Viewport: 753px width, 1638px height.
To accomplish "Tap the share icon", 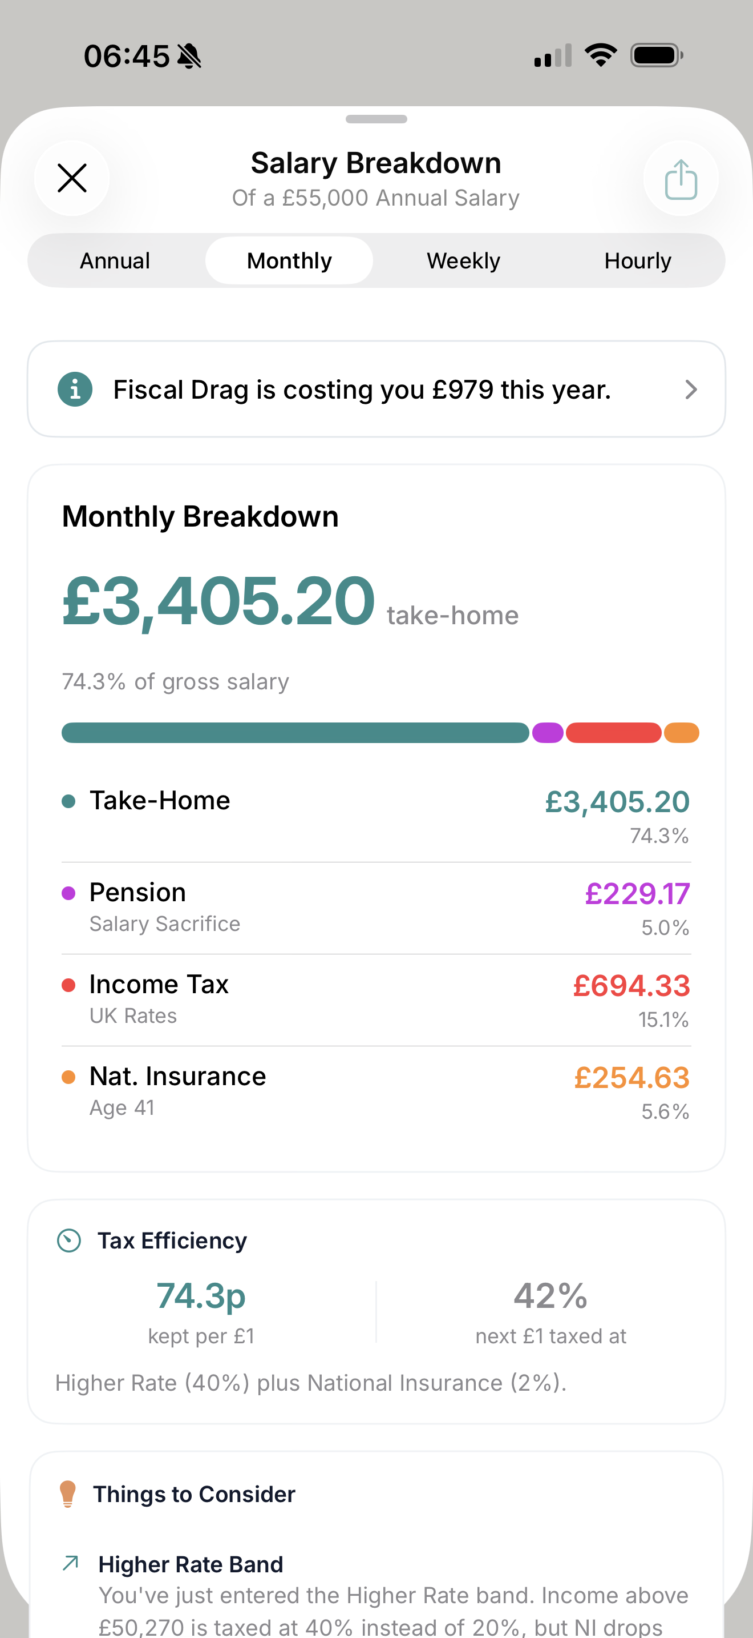I will [x=680, y=179].
